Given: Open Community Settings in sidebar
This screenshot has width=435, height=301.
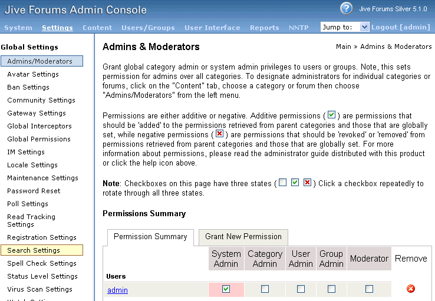Looking at the screenshot, I should [x=41, y=100].
